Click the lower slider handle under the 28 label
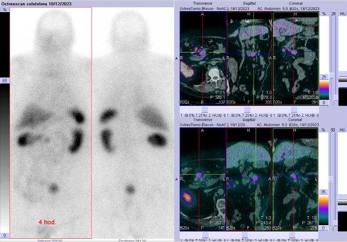Screen dimensions: 347x242 (x=336, y=98)
